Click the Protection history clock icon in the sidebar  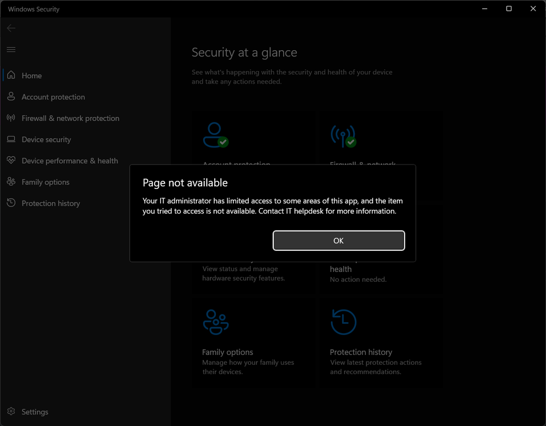click(11, 203)
